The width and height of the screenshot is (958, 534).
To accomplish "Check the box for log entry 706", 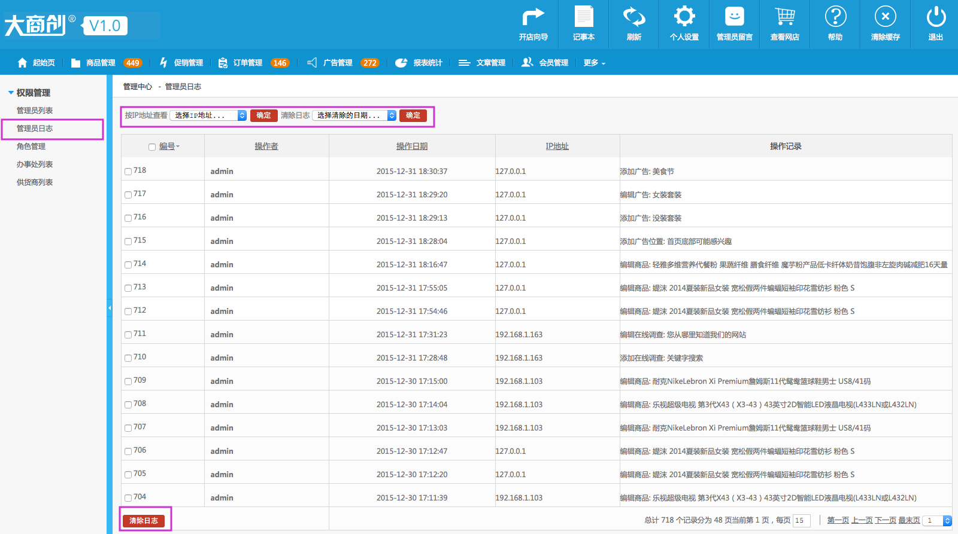I will point(128,451).
